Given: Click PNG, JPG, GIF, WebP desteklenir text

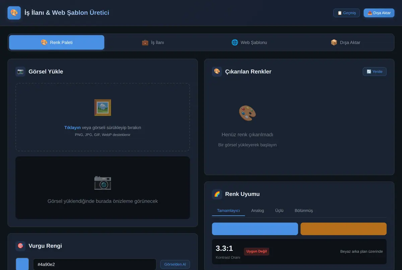Looking at the screenshot, I should click(103, 135).
